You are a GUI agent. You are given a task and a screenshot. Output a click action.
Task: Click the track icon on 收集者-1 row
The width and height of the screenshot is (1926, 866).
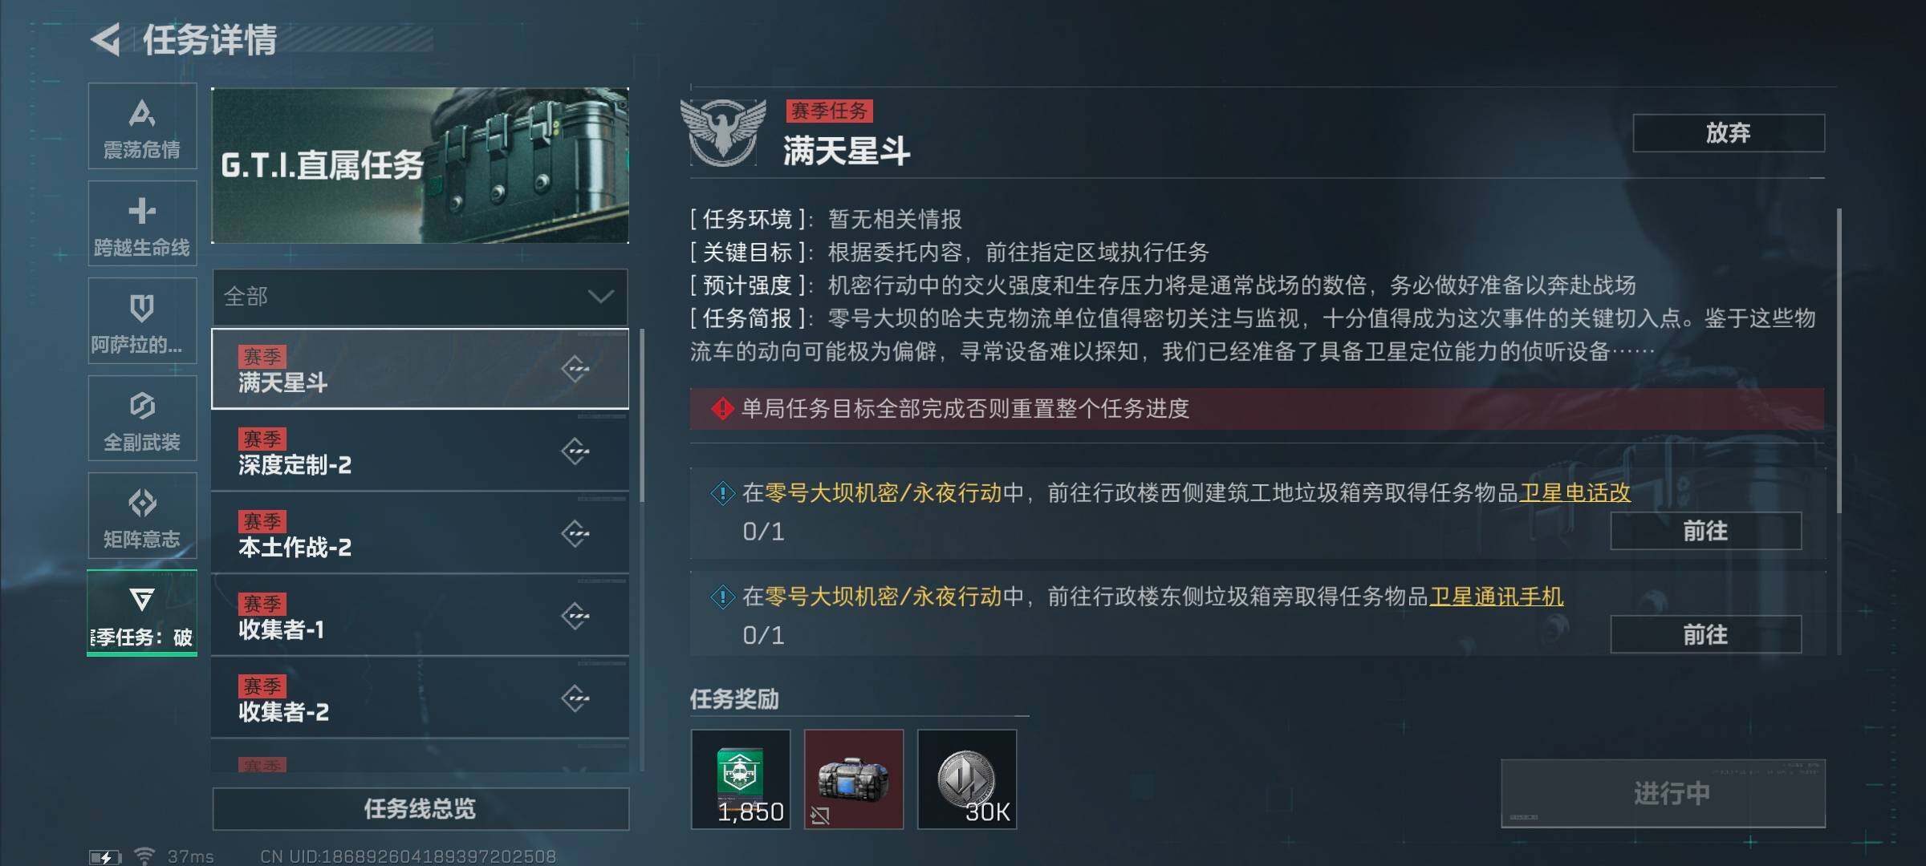click(x=575, y=616)
